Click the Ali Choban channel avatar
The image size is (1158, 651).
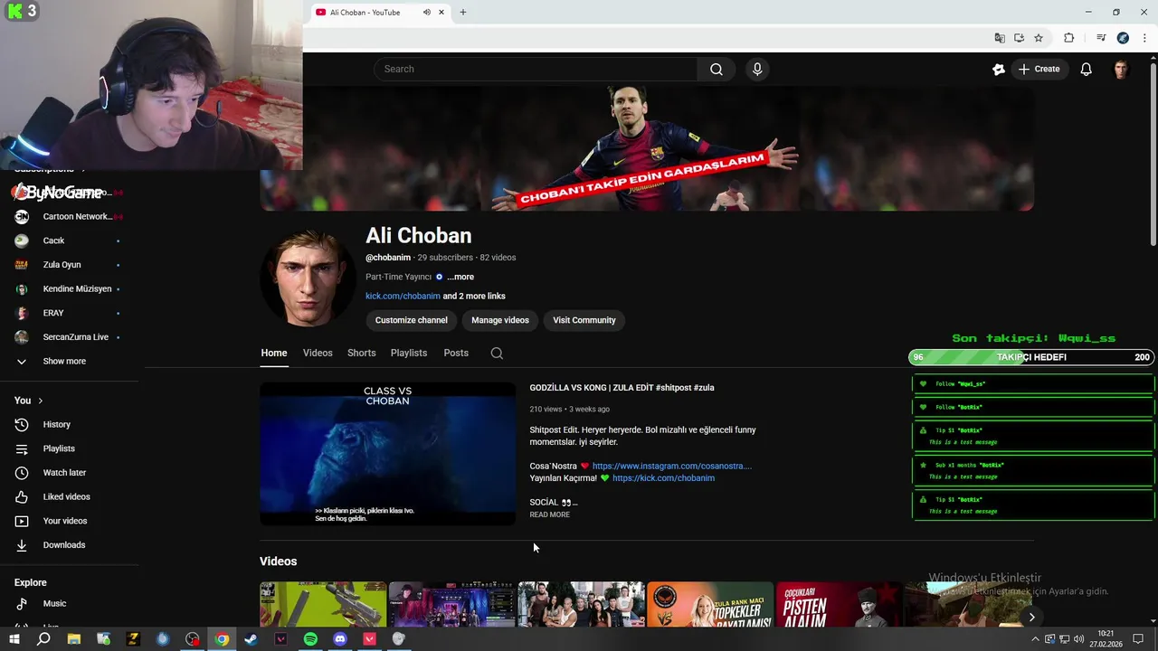tap(308, 277)
